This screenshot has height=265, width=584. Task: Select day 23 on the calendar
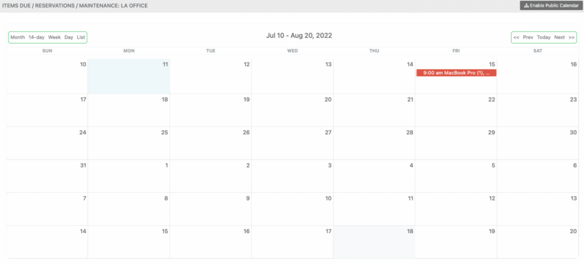pos(537,110)
